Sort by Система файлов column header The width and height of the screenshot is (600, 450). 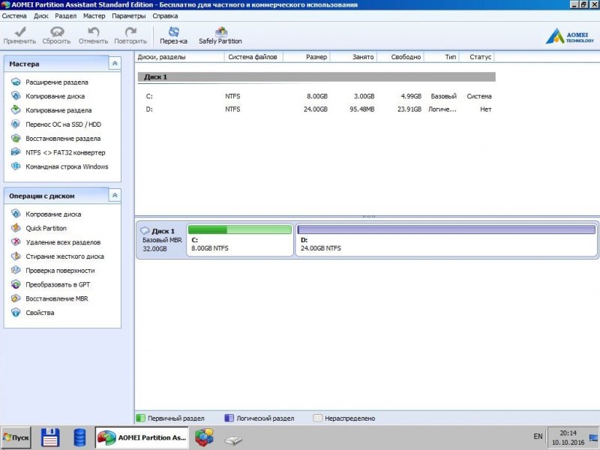coord(253,57)
